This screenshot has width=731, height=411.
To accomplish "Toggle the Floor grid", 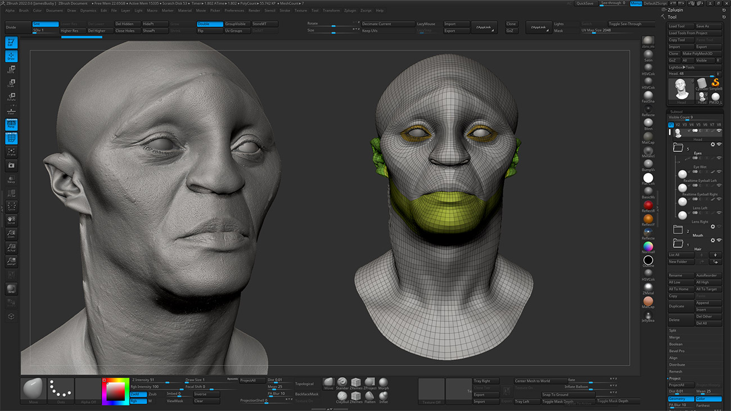I will click(x=11, y=111).
